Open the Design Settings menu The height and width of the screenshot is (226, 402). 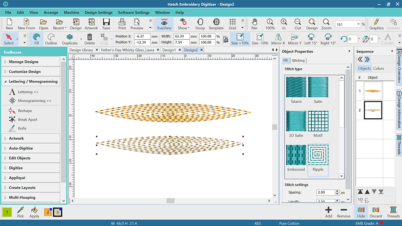98,13
